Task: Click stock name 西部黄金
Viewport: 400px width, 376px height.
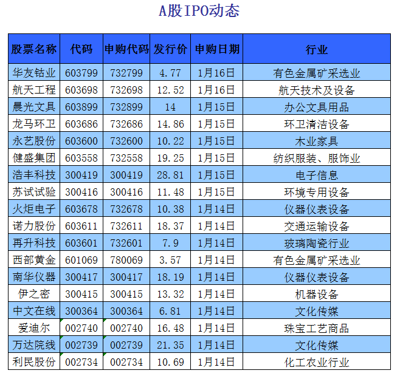Action: coord(34,260)
